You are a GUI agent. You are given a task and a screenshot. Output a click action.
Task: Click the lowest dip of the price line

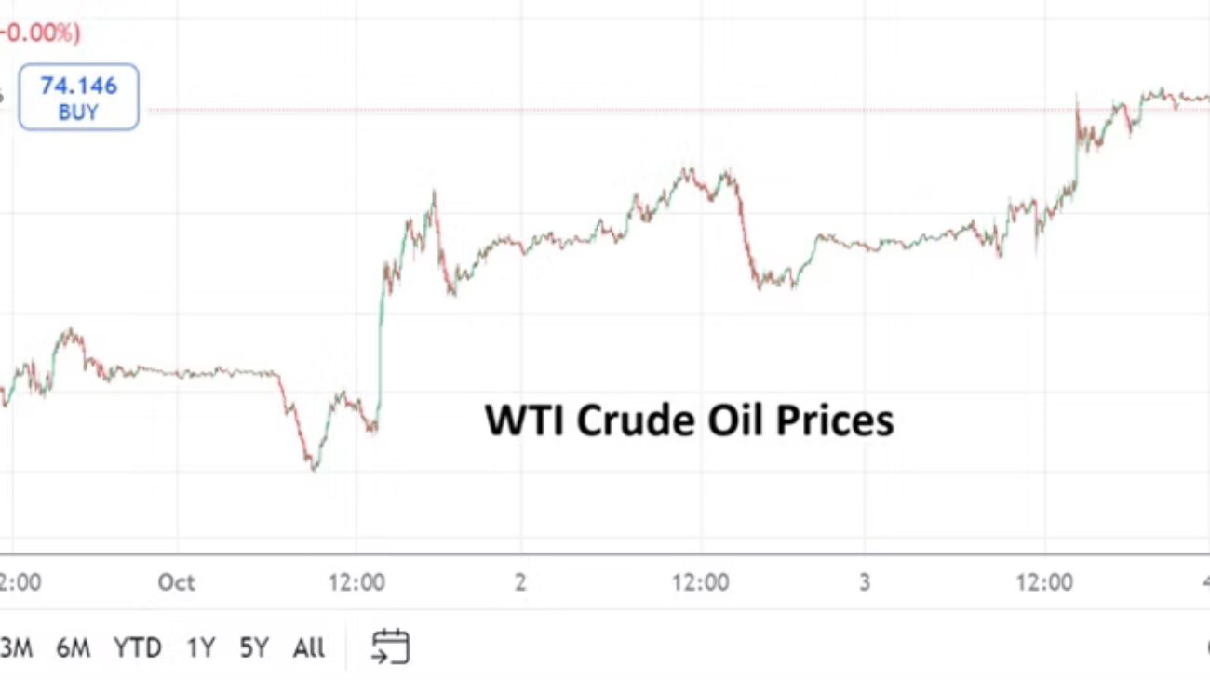click(314, 468)
